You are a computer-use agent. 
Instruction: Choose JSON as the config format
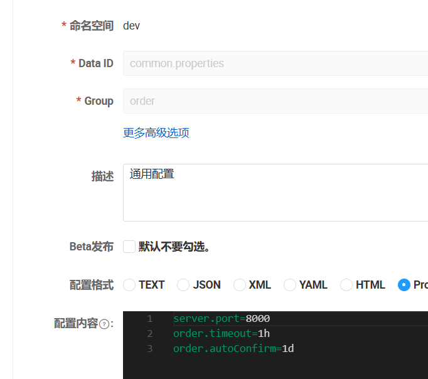click(x=183, y=285)
